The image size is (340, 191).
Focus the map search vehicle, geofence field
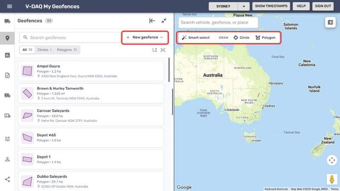(218, 22)
